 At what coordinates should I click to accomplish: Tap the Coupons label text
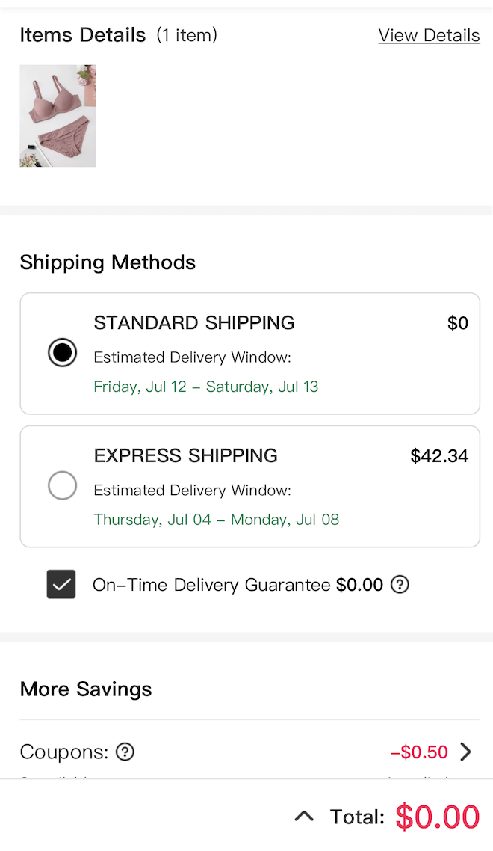(x=64, y=752)
